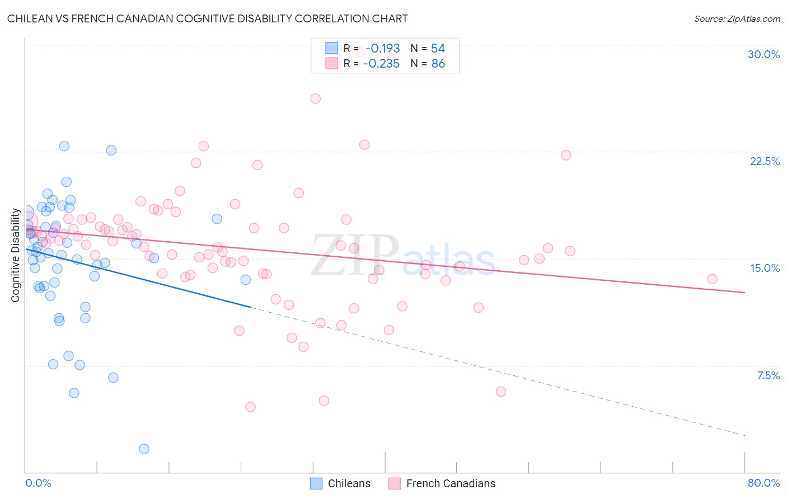
Task: Click the 30.0% y-axis label
Action: tap(764, 54)
